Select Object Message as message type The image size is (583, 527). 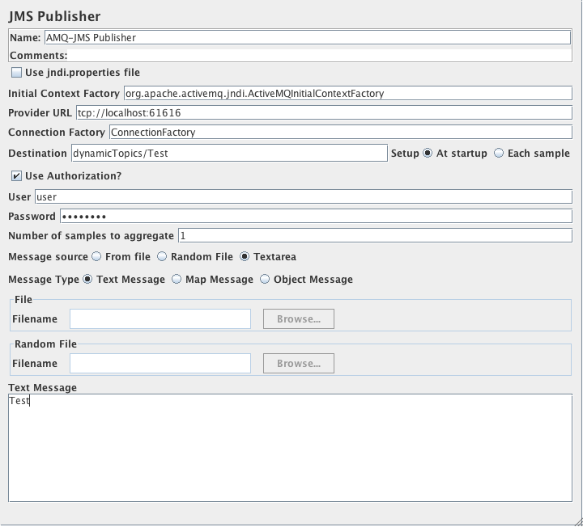click(x=265, y=280)
